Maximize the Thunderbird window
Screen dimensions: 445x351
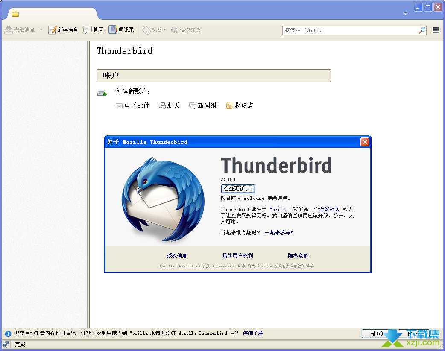tap(428, 7)
